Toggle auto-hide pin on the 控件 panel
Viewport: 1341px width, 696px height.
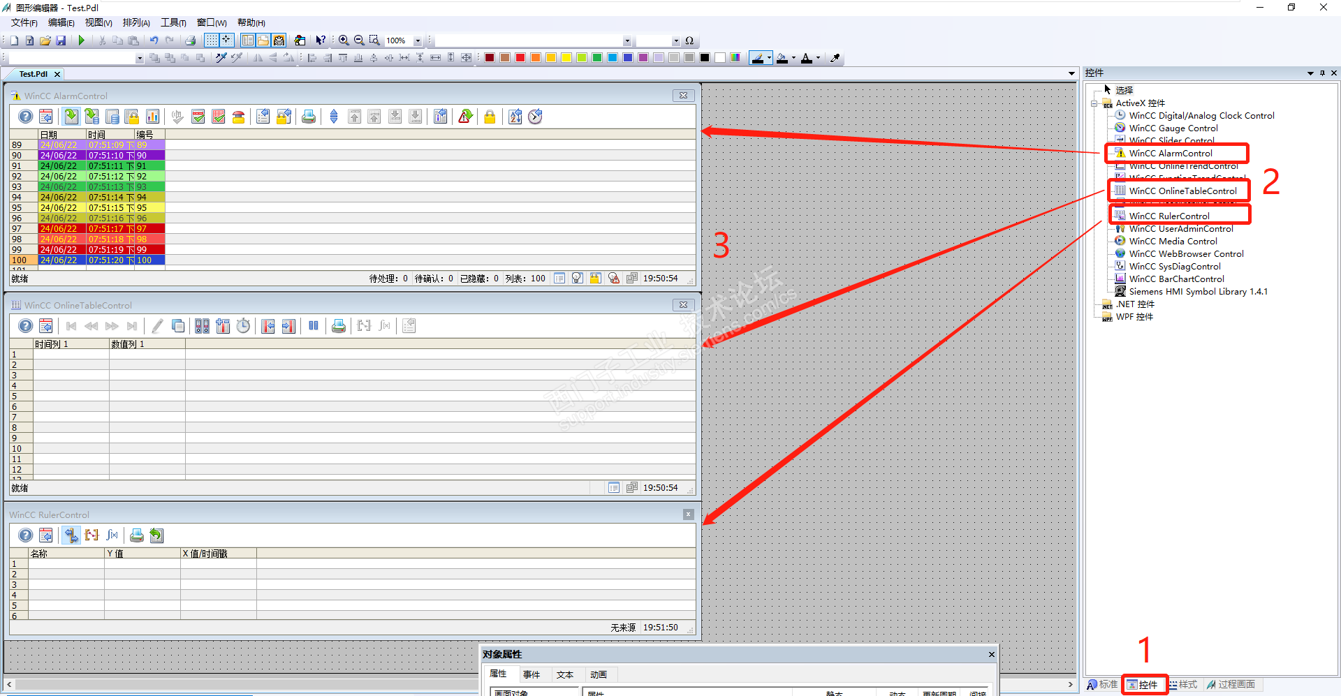pyautogui.click(x=1322, y=73)
